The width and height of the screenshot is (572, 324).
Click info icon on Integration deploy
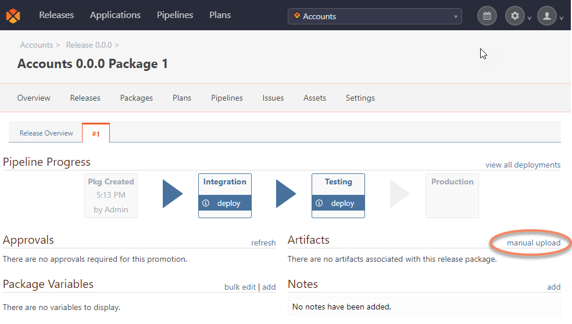coord(206,203)
